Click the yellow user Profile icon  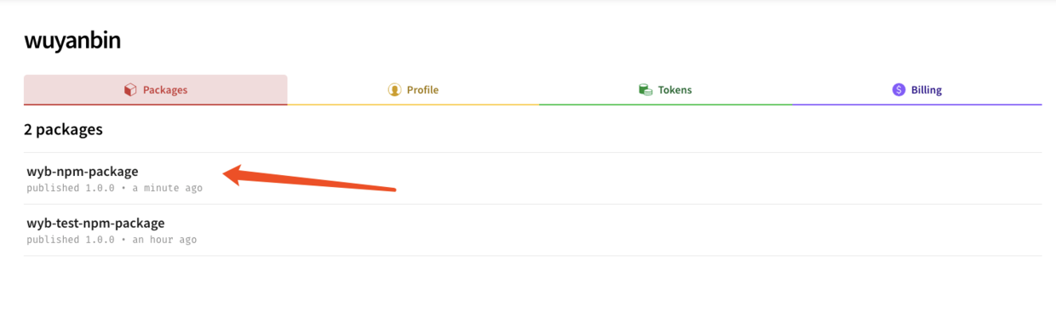pyautogui.click(x=394, y=89)
